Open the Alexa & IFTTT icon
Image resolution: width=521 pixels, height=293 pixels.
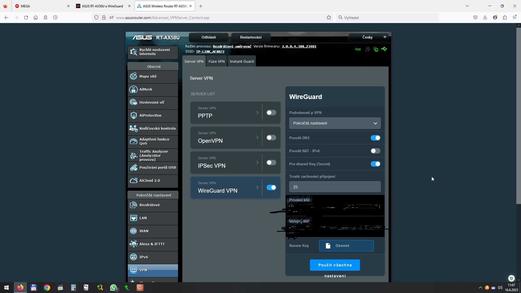(x=133, y=244)
